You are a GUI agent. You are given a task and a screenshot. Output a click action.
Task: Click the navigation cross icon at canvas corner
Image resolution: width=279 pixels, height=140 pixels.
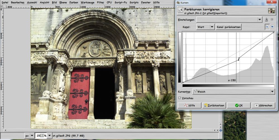click(x=221, y=130)
